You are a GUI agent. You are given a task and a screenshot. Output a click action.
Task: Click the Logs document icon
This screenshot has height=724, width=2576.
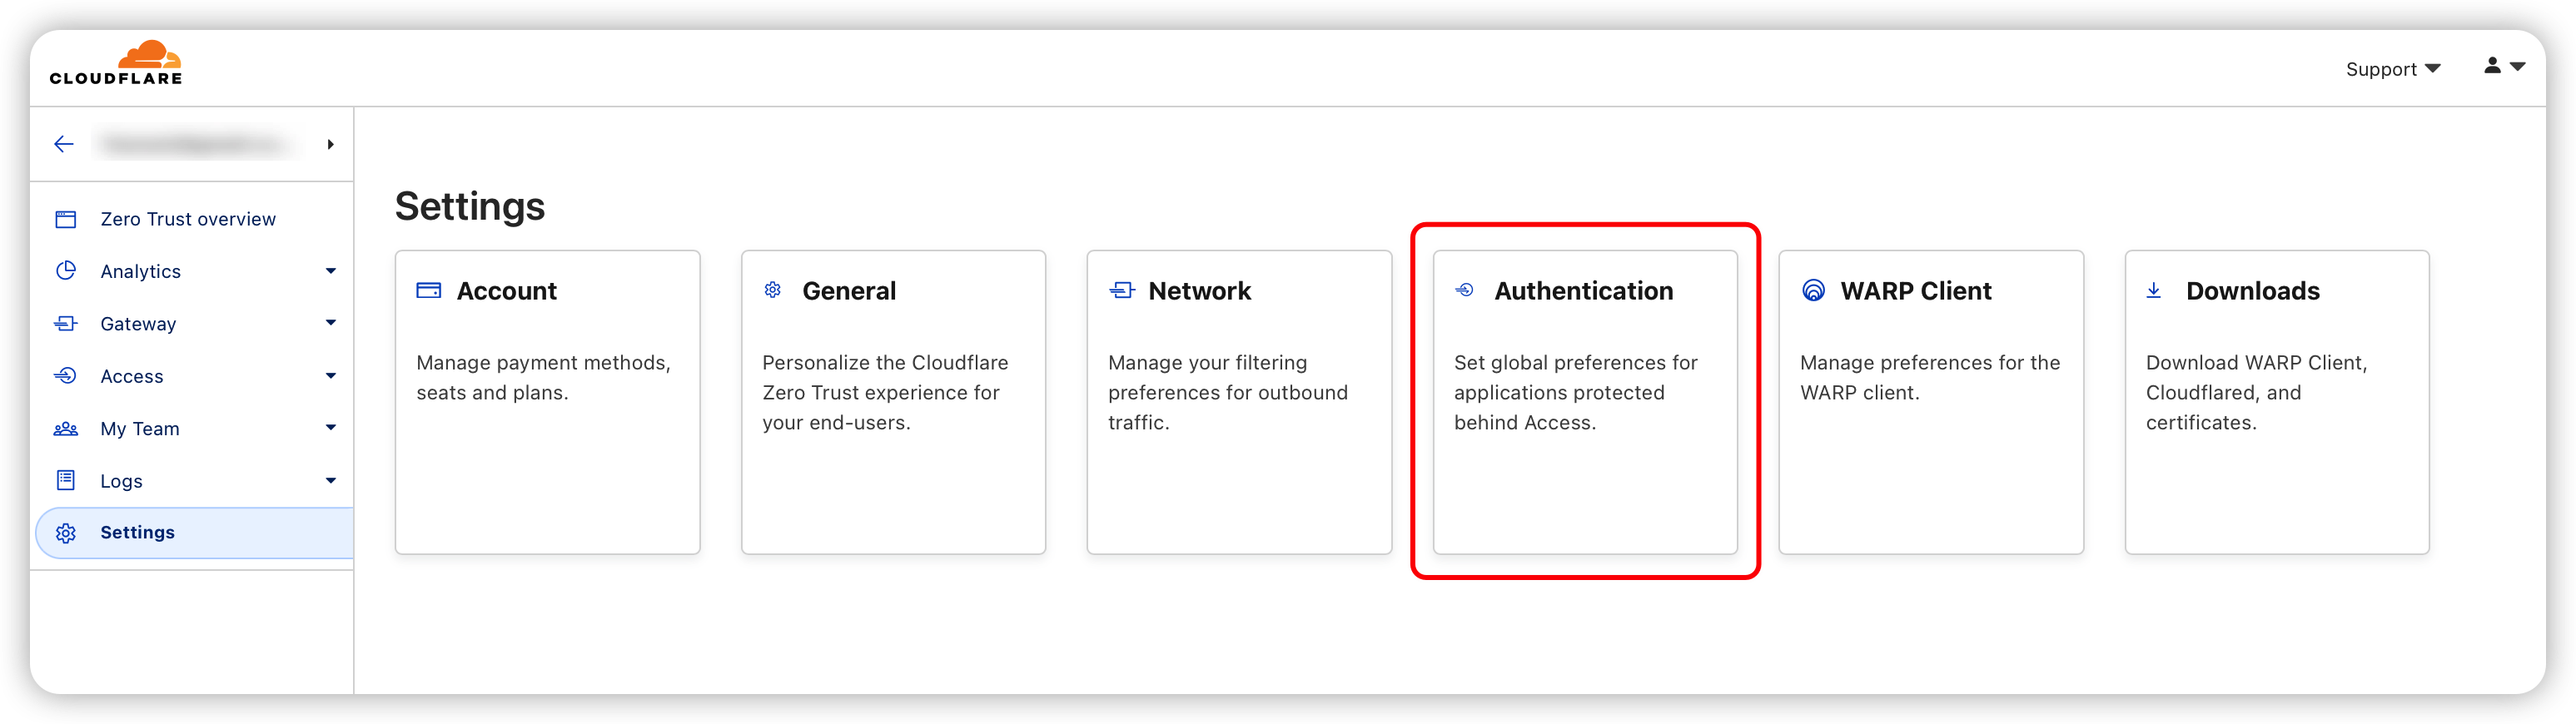(x=66, y=480)
